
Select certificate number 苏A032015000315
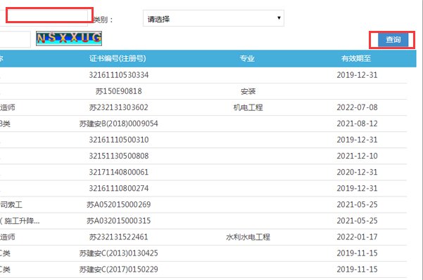tap(119, 221)
